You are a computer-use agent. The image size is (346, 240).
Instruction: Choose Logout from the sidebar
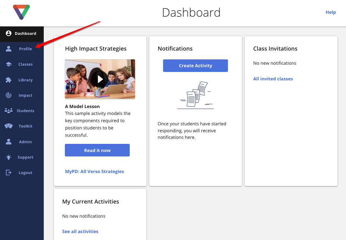point(22,172)
